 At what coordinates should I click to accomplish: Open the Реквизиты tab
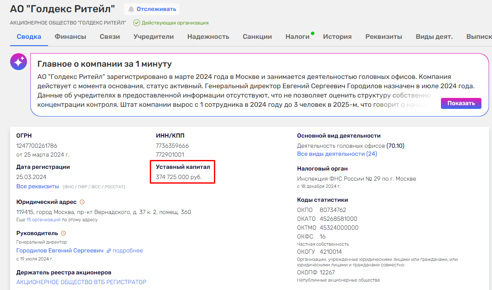pos(384,37)
